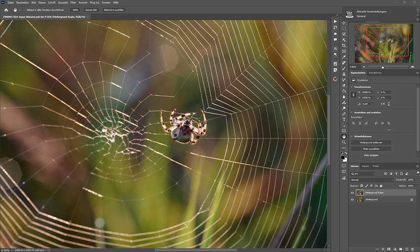Open the Filter menu
The height and width of the screenshot is (252, 420).
(x=73, y=2)
